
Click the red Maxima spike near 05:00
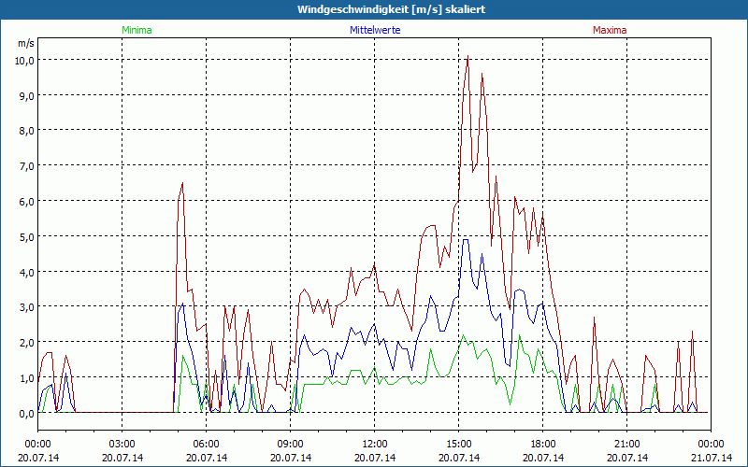(x=182, y=184)
